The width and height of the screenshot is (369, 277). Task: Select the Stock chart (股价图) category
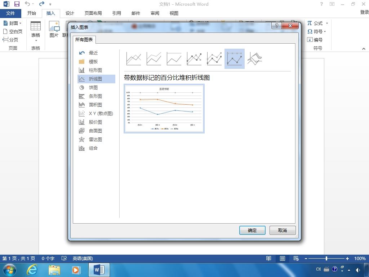(x=96, y=122)
